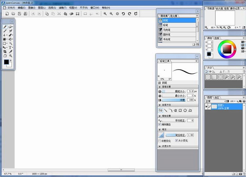Click the copy toolbar icon

pyautogui.click(x=47, y=14)
